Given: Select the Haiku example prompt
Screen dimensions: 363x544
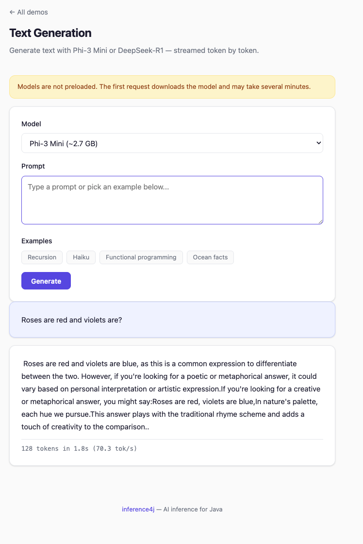Looking at the screenshot, I should click(81, 257).
